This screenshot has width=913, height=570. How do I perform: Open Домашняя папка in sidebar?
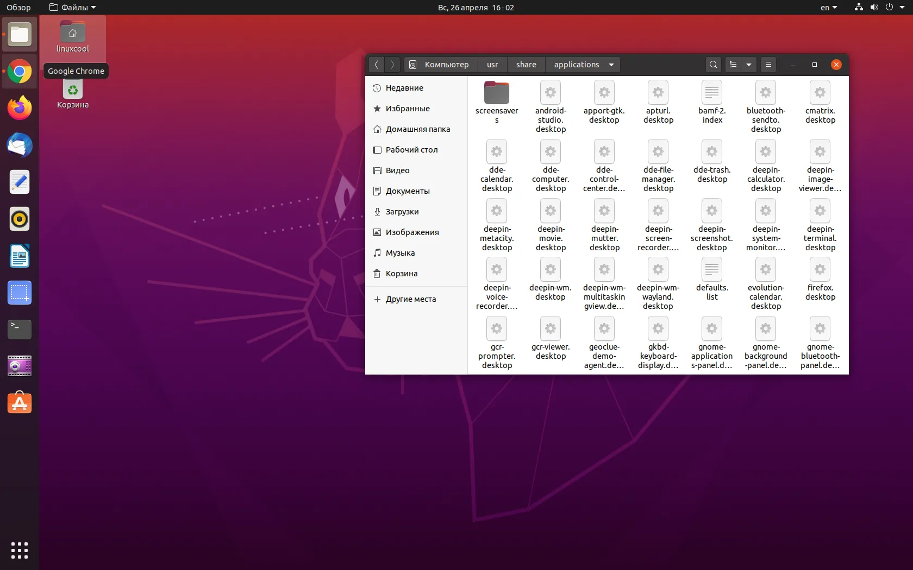coord(416,129)
